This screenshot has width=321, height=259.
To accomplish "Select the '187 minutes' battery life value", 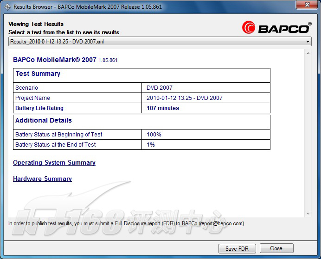I will [x=163, y=108].
